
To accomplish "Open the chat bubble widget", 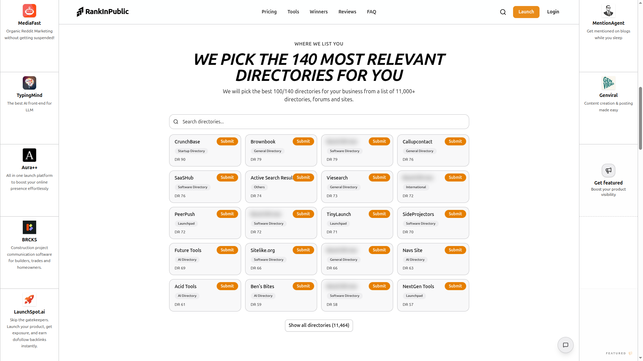I will tap(565, 345).
